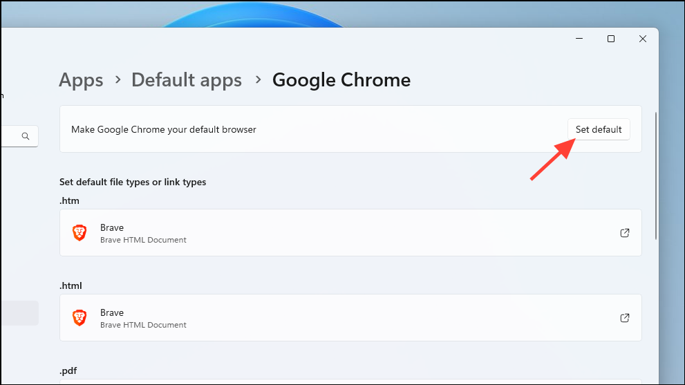
Task: Click open-external icon for .htm
Action: click(624, 233)
